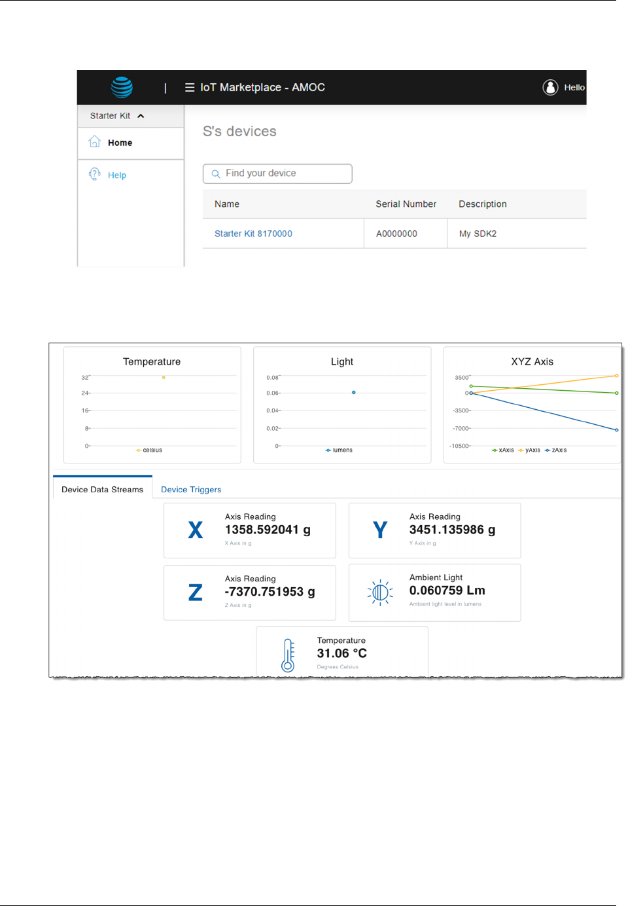Open the hamburger menu icon
This screenshot has height=906, width=628.
click(x=190, y=87)
